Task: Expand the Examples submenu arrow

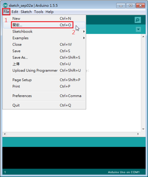Action: tap(84, 38)
